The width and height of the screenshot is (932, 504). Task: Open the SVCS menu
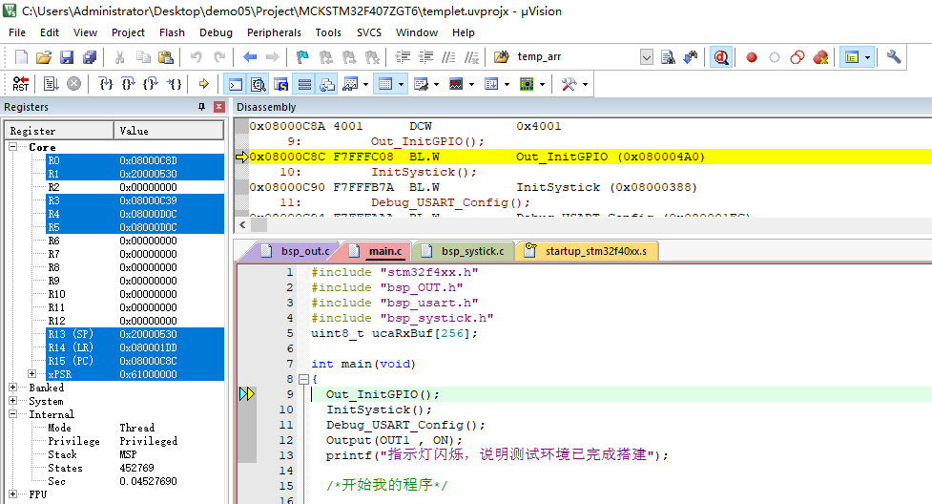[369, 32]
